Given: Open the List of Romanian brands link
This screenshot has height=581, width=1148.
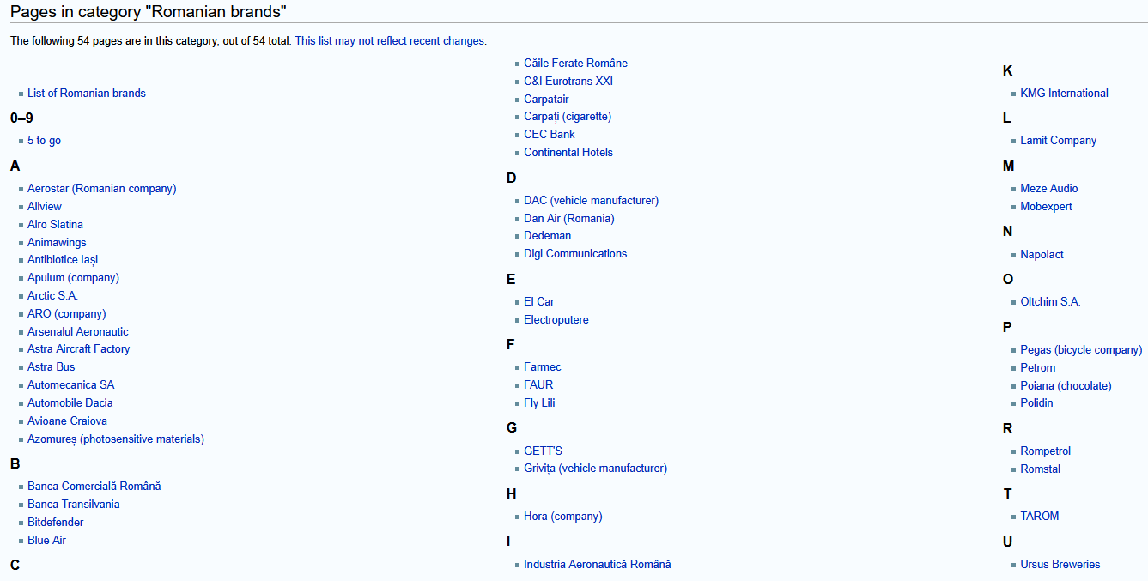Looking at the screenshot, I should [x=87, y=93].
